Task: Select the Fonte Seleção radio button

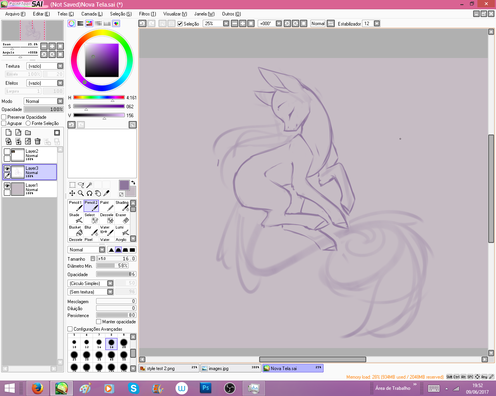Action: 28,123
